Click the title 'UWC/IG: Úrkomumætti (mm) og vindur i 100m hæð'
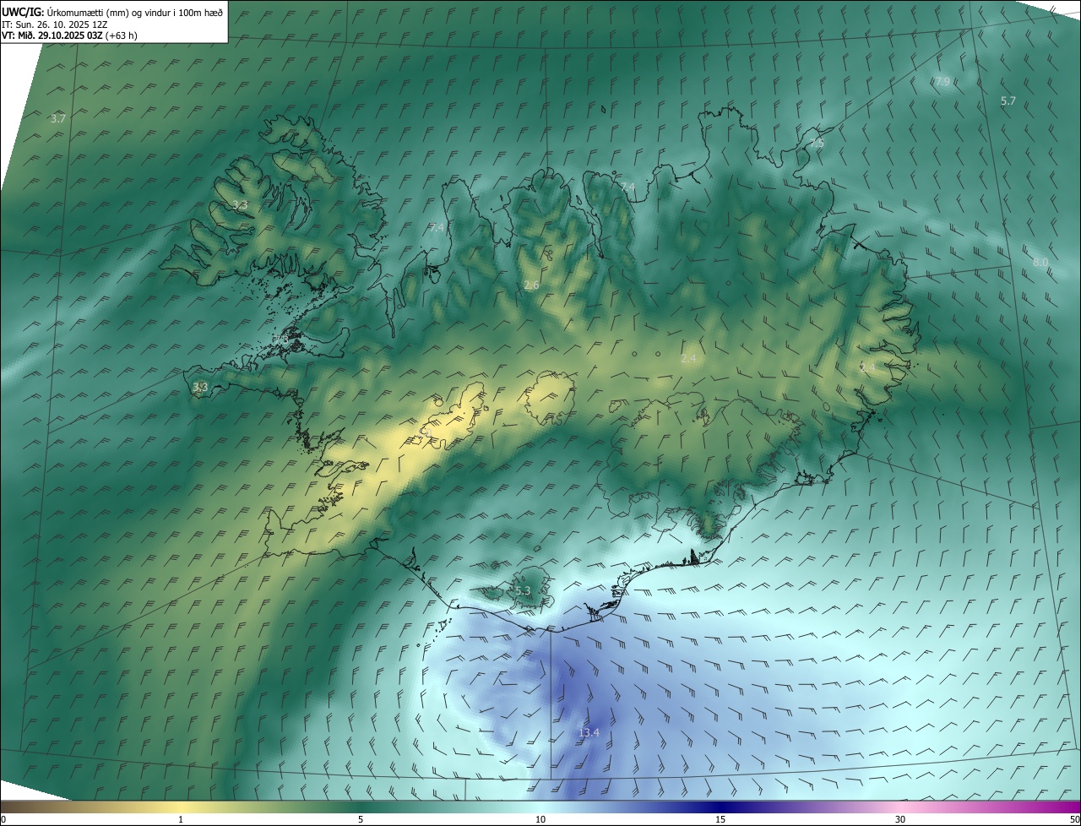Viewport: 1081px width, 826px height. tap(112, 12)
